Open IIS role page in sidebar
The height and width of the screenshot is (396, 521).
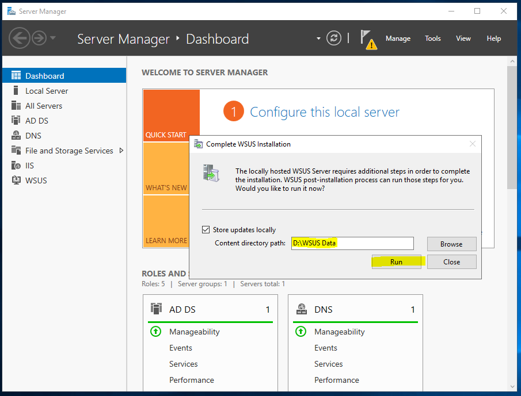[64, 166]
